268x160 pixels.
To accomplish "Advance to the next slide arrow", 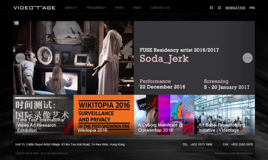I will coord(247,58).
